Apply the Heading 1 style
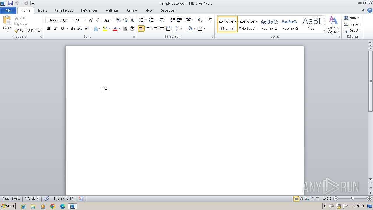The height and width of the screenshot is (210, 373). (x=269, y=24)
